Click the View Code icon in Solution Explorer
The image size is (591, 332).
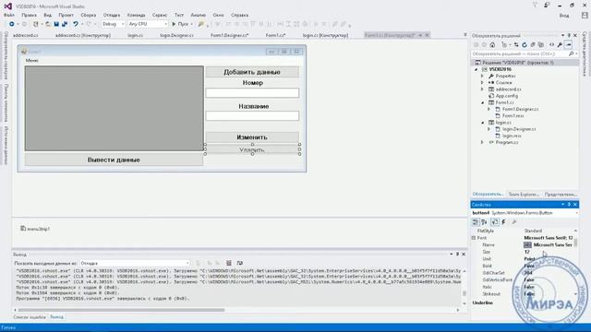pos(552,45)
